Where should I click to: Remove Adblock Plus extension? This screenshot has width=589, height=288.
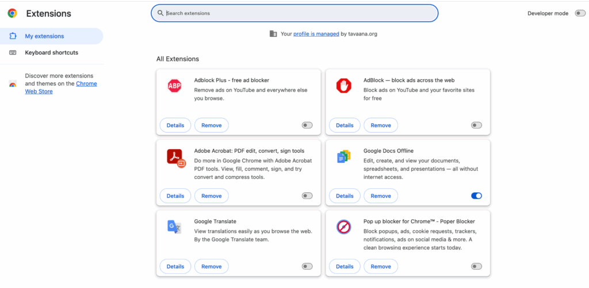click(212, 126)
